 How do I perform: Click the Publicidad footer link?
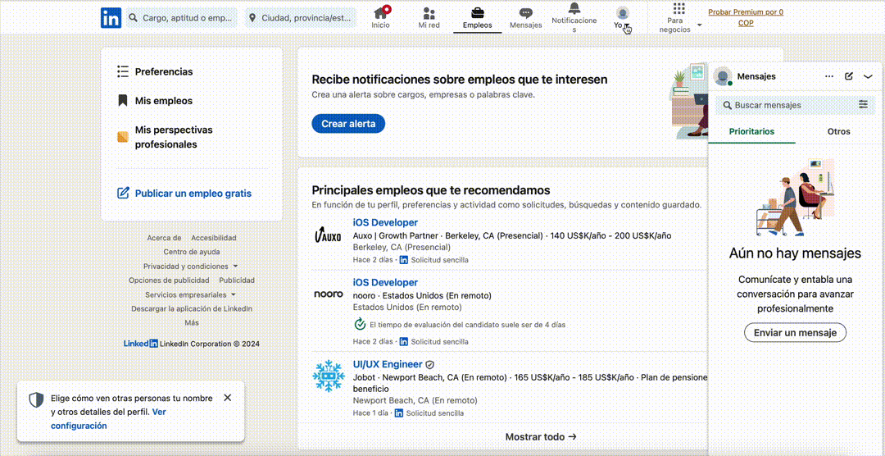tap(237, 280)
